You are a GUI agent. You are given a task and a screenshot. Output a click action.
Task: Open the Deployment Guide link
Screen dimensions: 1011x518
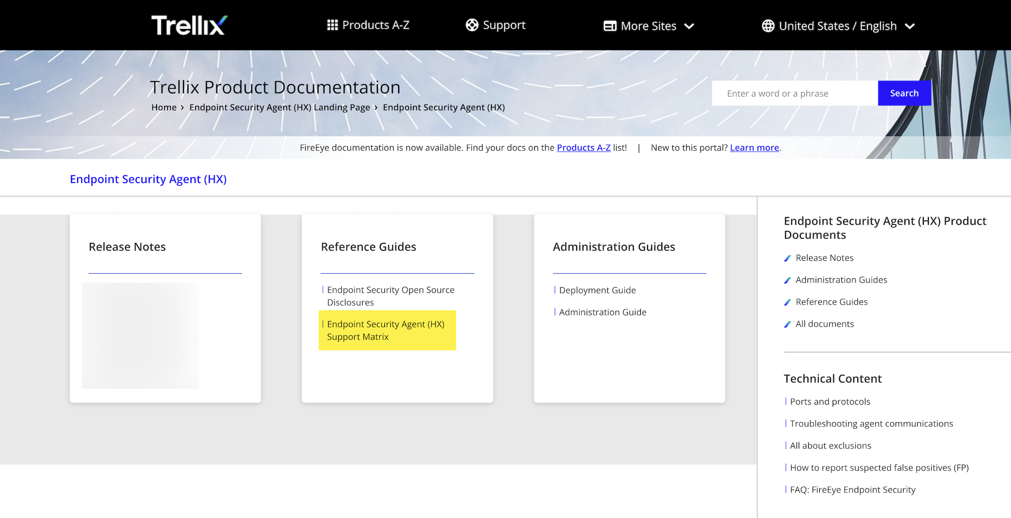[x=597, y=290]
